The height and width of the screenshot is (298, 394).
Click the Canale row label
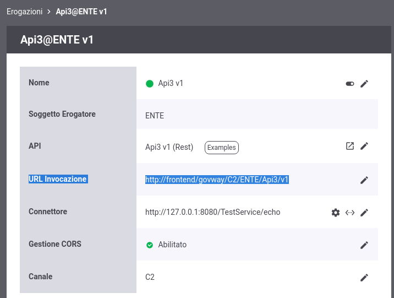click(41, 277)
